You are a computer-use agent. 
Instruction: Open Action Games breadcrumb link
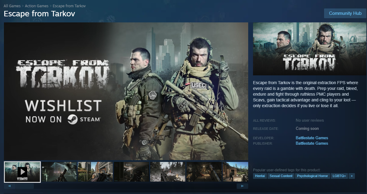(37, 6)
